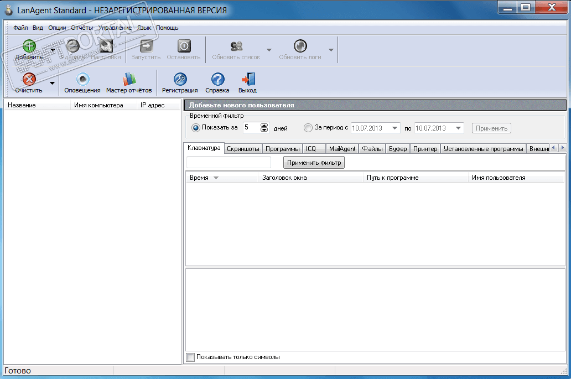Open Оповещения (alerts) icon
The height and width of the screenshot is (379, 571).
pos(82,79)
